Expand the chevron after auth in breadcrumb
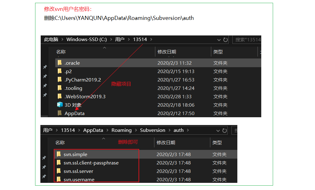Viewport: 315px width, 190px height. point(188,130)
